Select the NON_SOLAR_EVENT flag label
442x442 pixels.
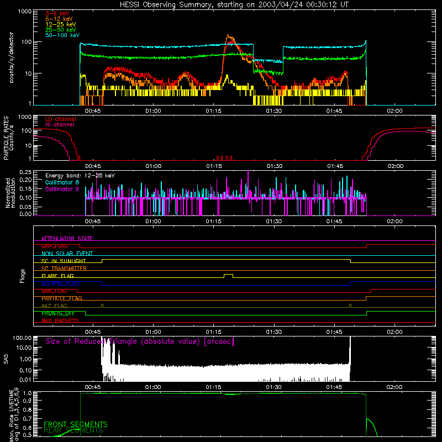[x=67, y=254]
